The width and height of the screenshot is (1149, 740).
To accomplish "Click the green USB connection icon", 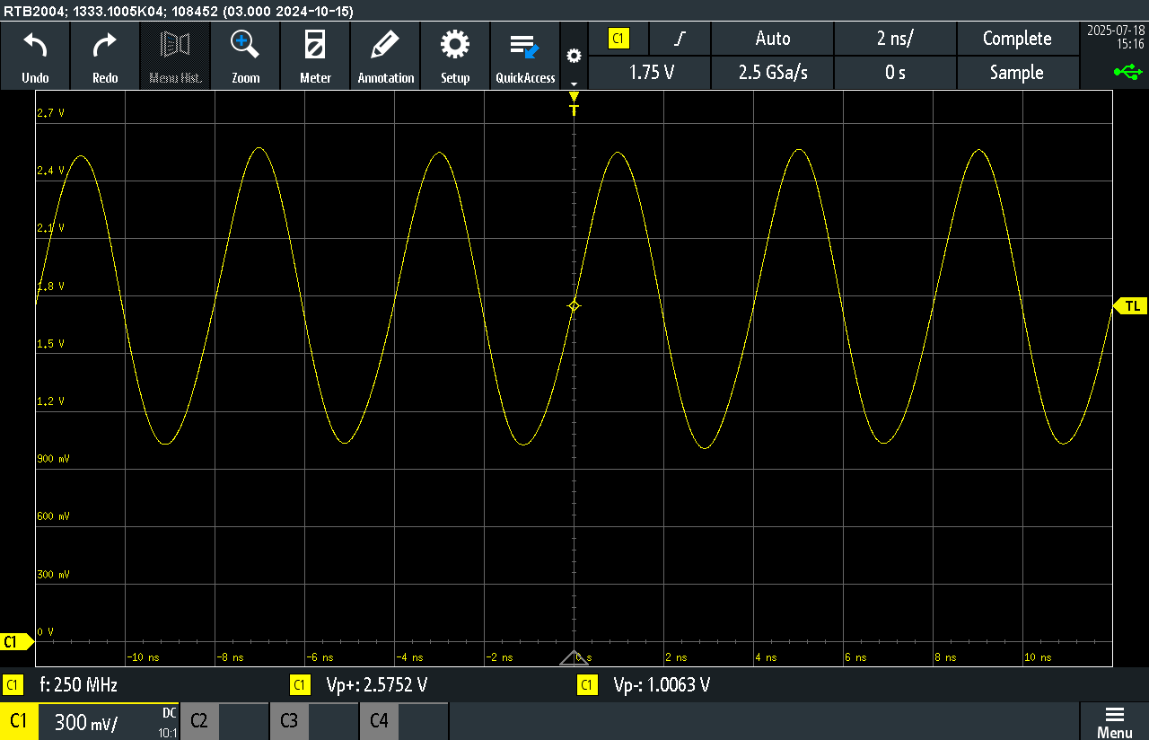I will [x=1128, y=71].
